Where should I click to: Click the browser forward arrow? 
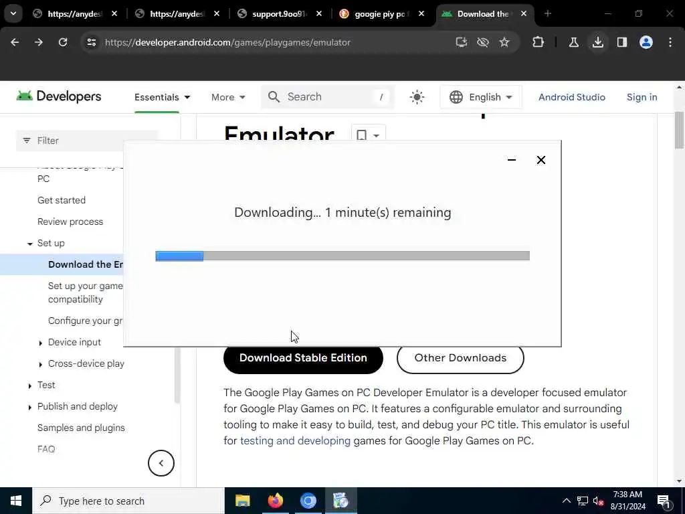click(39, 42)
